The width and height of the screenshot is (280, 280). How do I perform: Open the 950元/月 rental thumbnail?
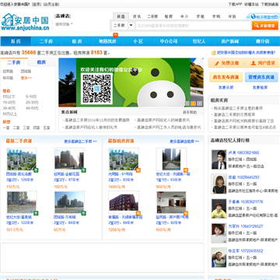[x=171, y=159]
